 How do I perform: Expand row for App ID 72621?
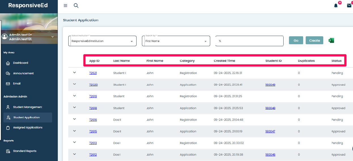coord(75,73)
